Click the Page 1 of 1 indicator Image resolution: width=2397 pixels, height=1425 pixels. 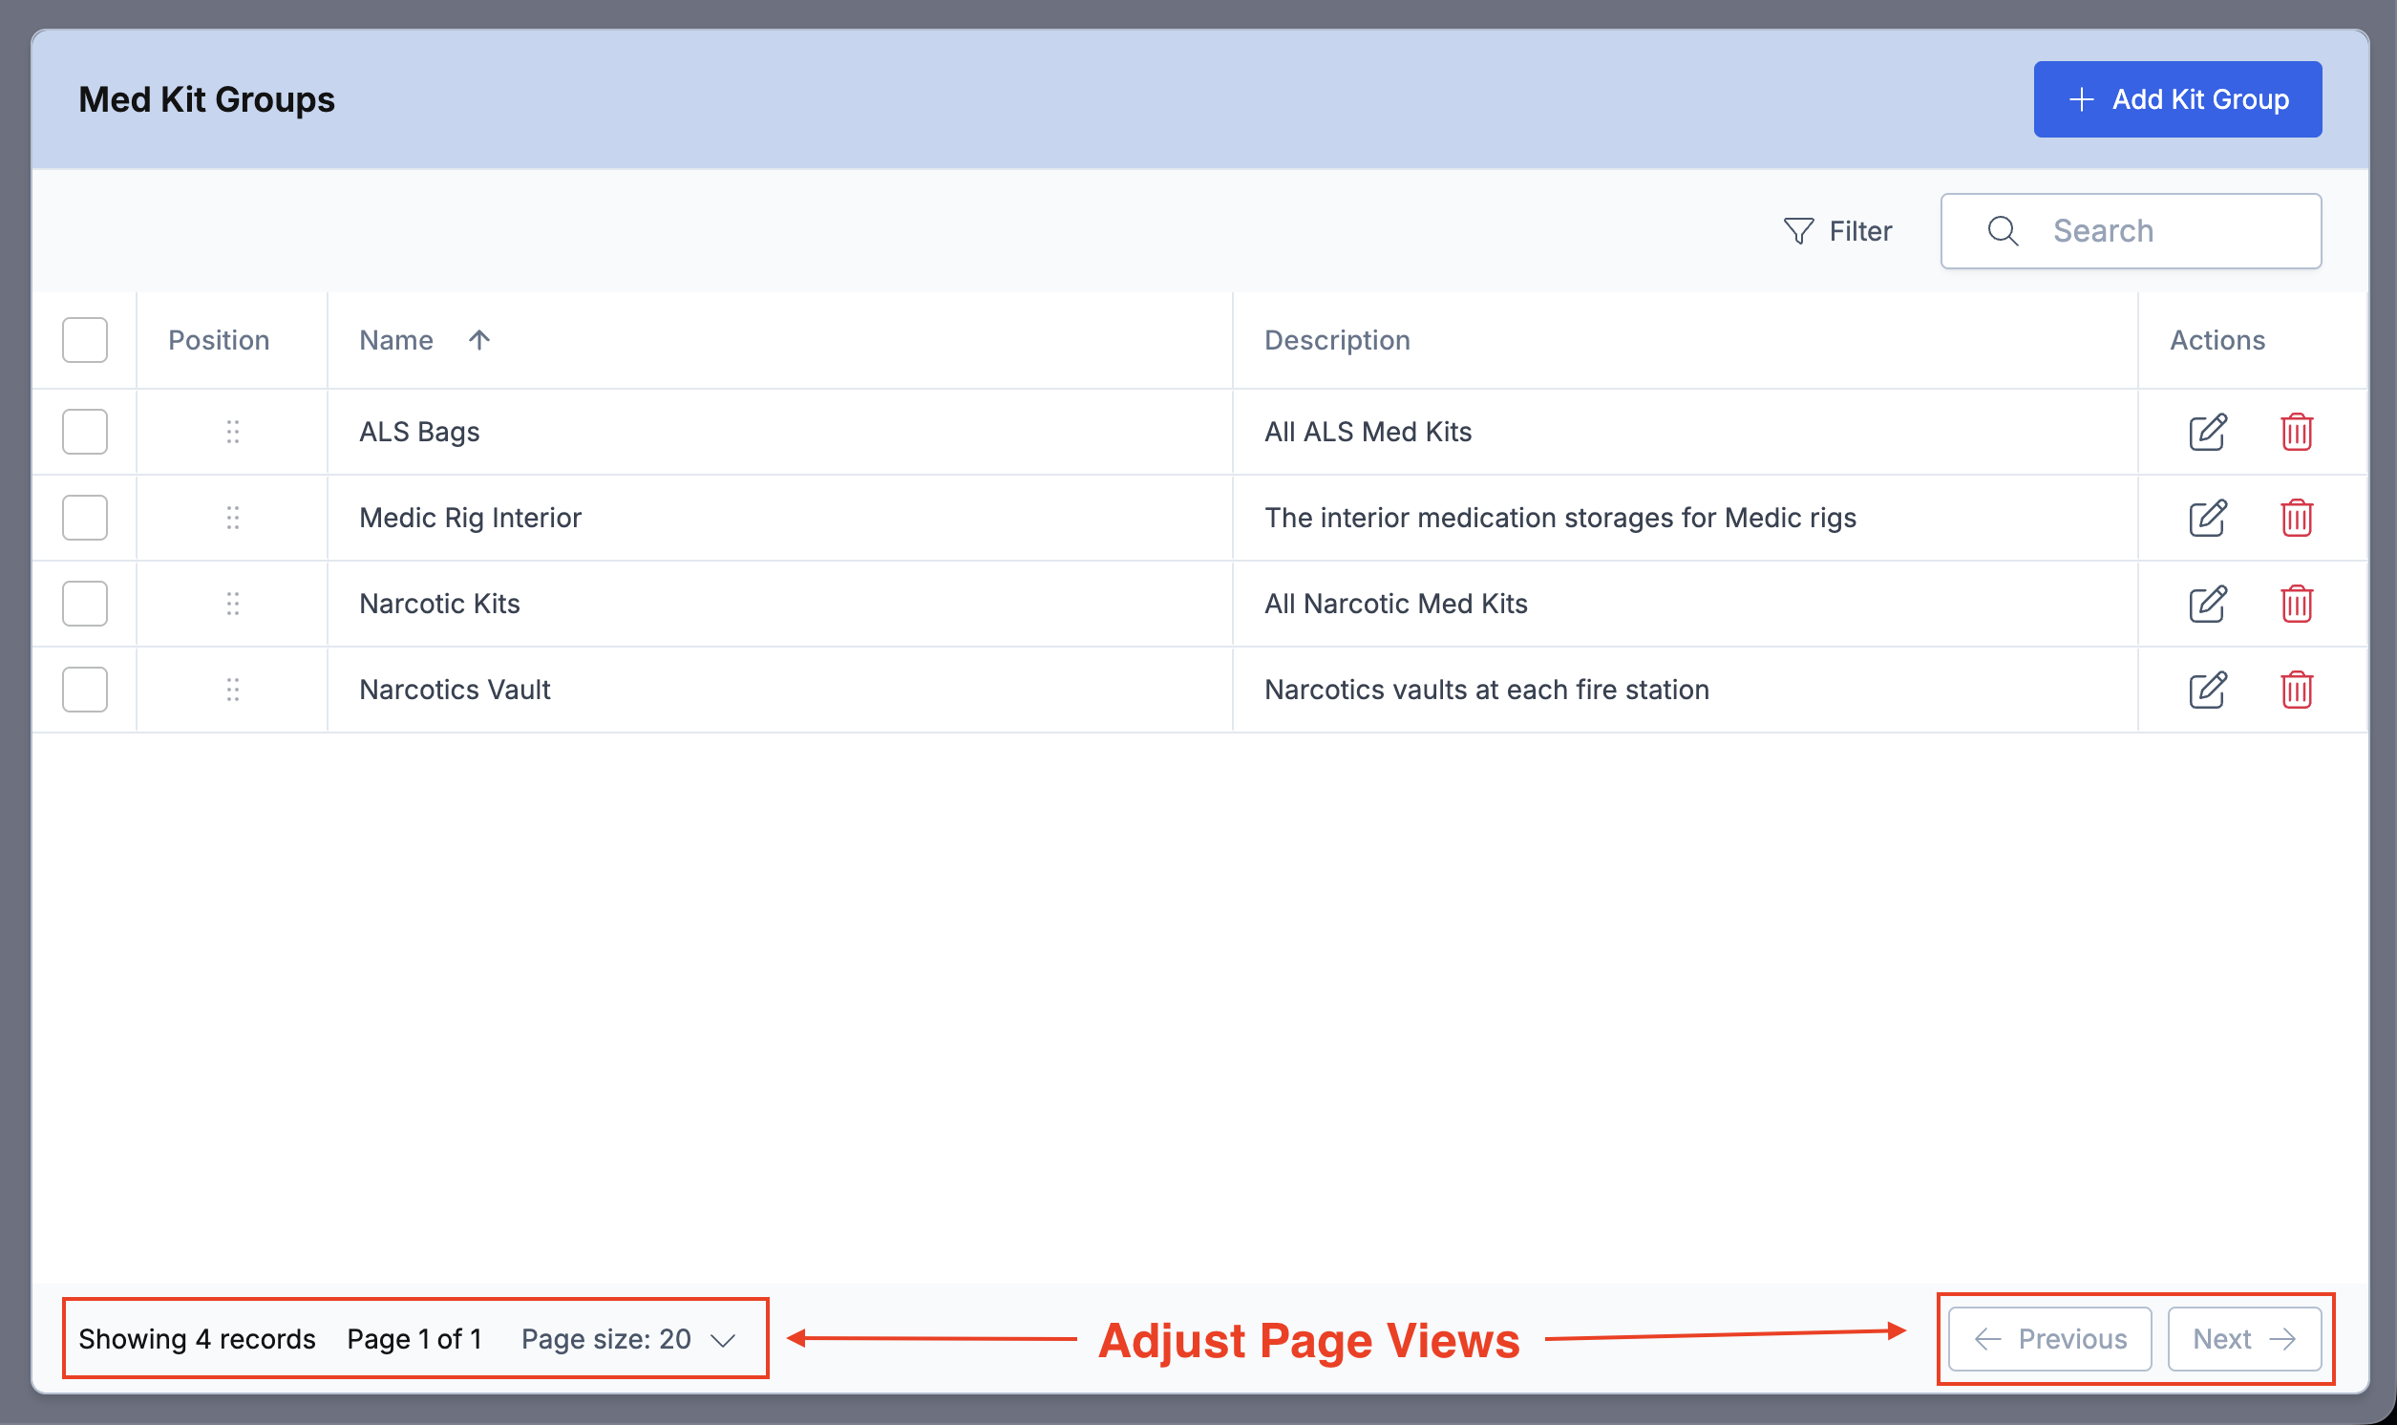[414, 1340]
